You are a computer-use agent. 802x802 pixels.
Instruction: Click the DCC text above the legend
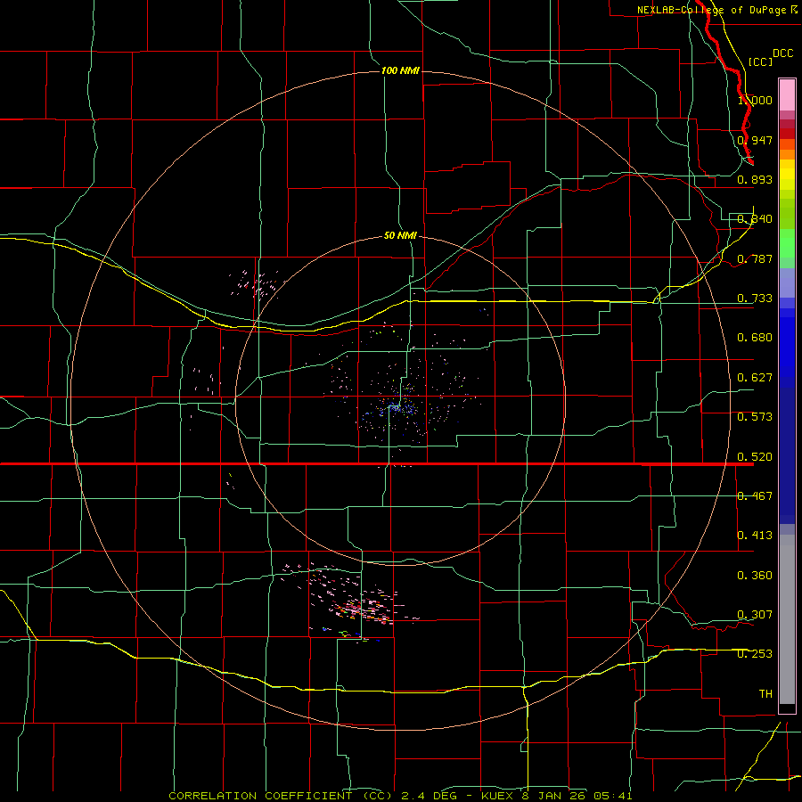(782, 53)
